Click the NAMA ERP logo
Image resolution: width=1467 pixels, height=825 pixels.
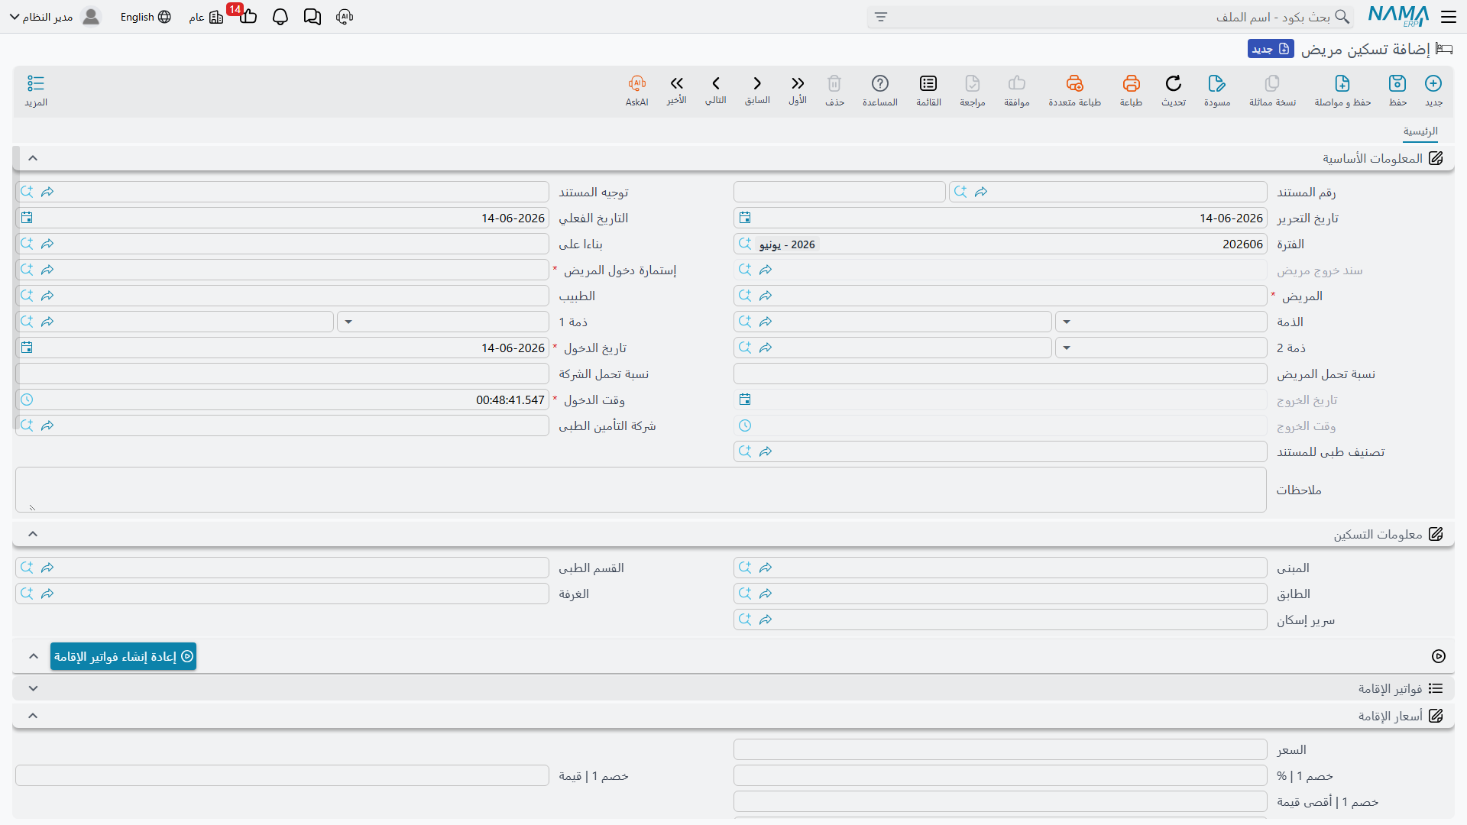[1398, 16]
